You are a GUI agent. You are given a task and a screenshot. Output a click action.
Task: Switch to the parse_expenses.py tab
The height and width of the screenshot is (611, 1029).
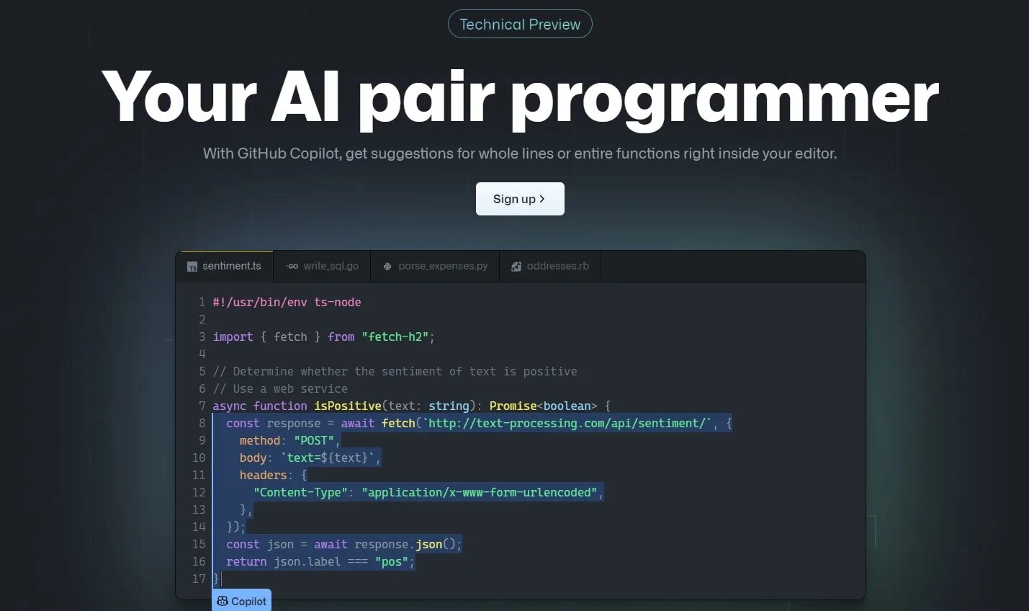pyautogui.click(x=435, y=266)
